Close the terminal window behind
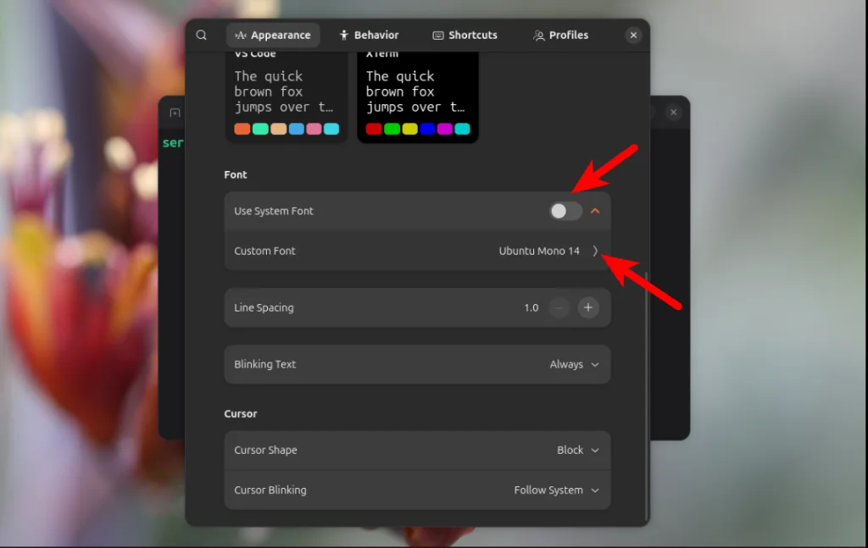Screen dimensions: 868x548 coord(673,113)
